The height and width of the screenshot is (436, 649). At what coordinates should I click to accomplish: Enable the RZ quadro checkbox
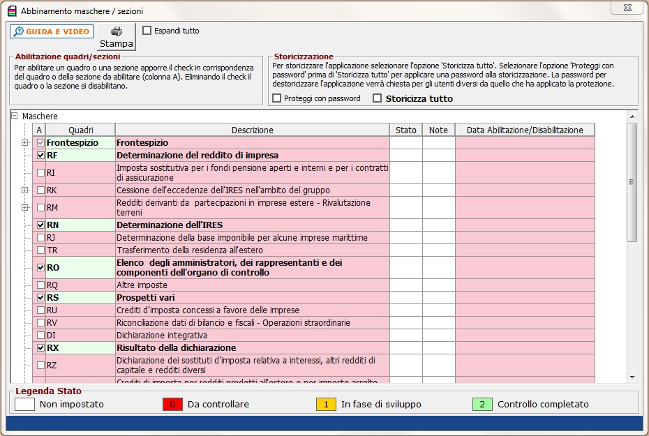[x=40, y=366]
